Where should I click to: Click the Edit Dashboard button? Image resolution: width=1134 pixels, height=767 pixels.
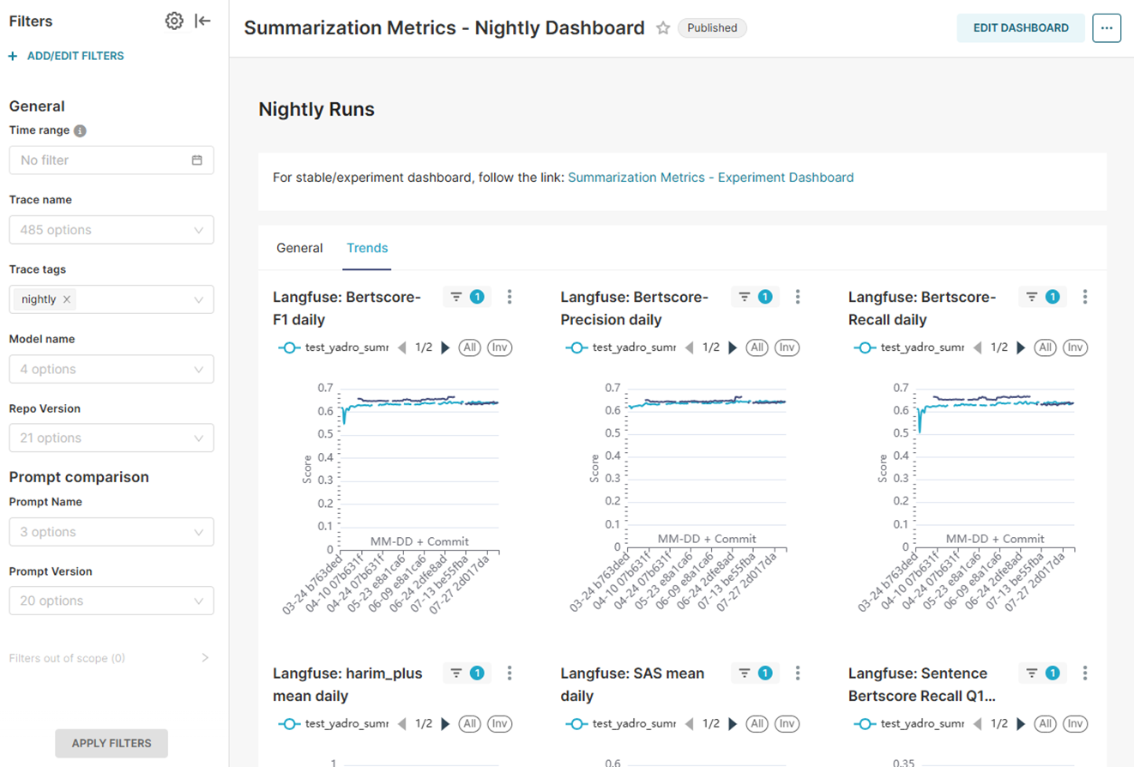coord(1021,28)
